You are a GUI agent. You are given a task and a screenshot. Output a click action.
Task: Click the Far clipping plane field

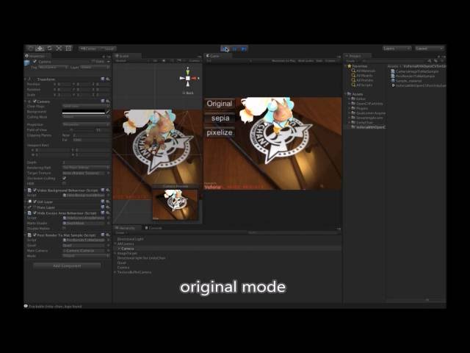click(91, 140)
